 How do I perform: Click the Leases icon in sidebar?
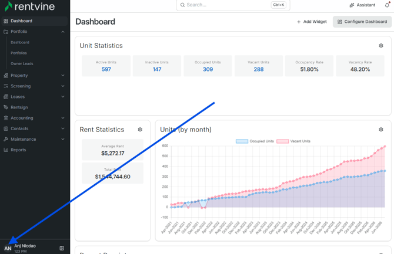coord(6,97)
